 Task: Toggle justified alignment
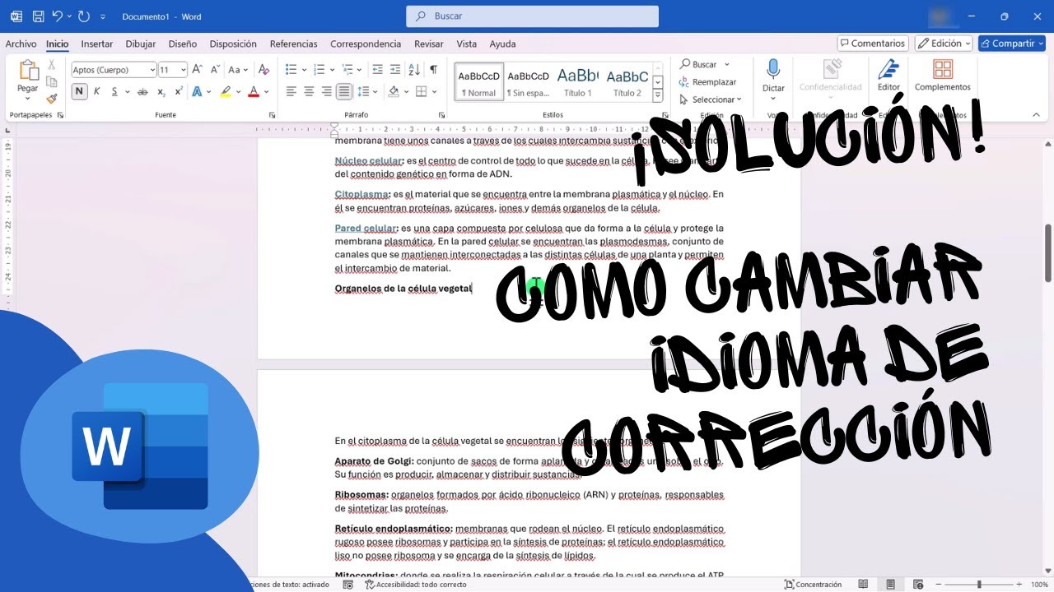click(x=344, y=92)
